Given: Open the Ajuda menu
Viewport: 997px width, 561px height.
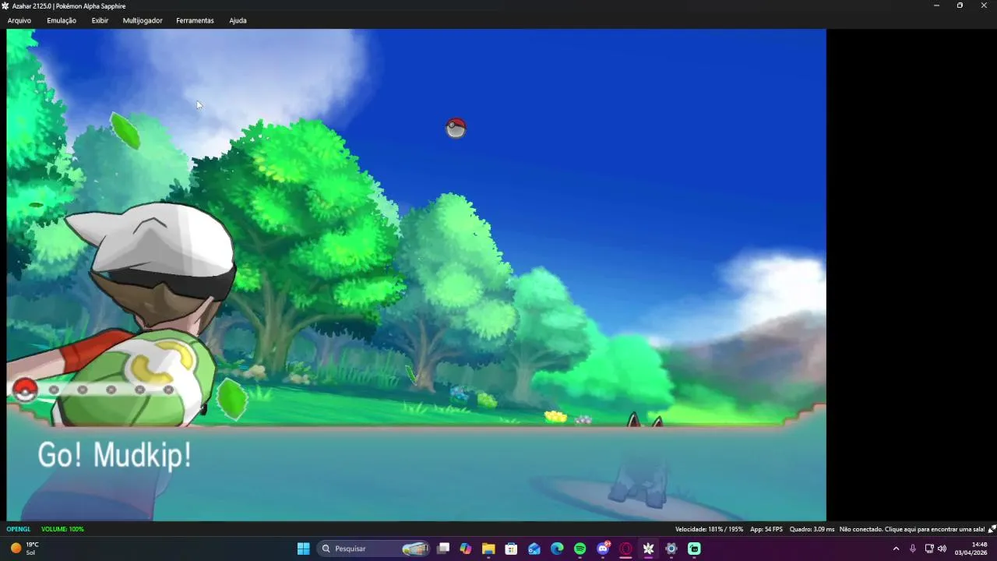Looking at the screenshot, I should tap(238, 20).
